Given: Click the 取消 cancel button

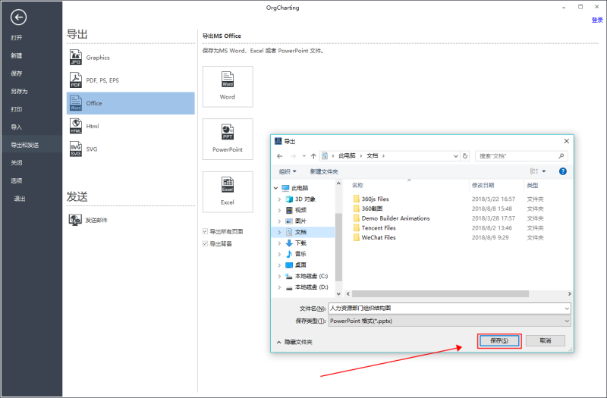Looking at the screenshot, I should coord(545,341).
